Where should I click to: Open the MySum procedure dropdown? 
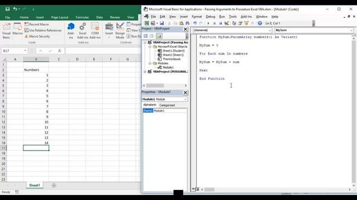point(351,30)
